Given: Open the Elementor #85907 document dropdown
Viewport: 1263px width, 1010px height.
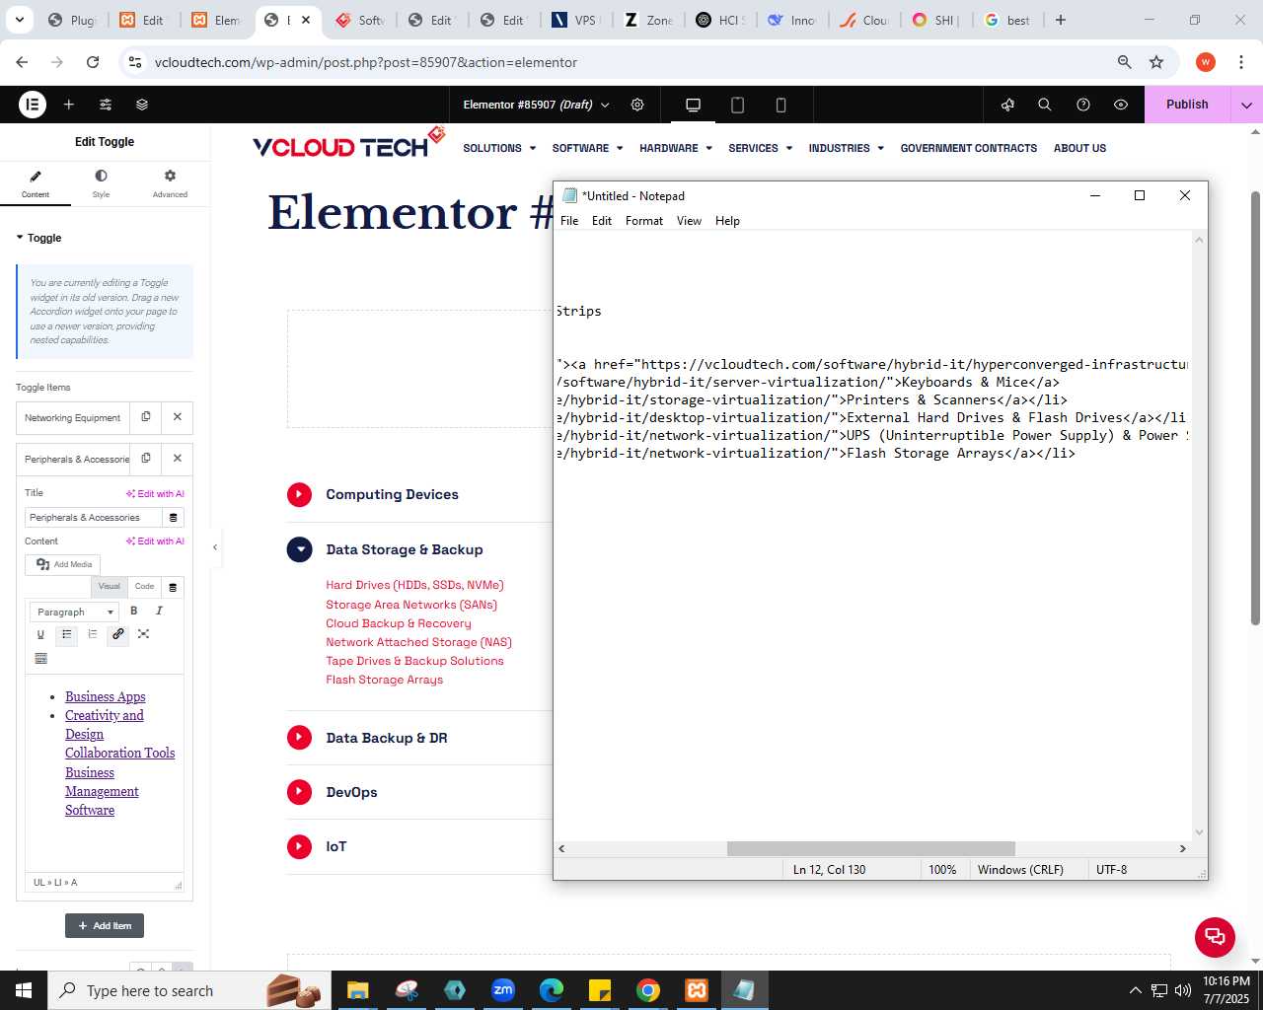Looking at the screenshot, I should coord(536,105).
